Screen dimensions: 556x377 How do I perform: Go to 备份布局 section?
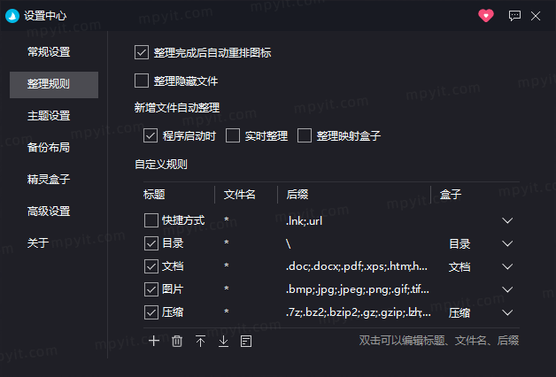49,148
